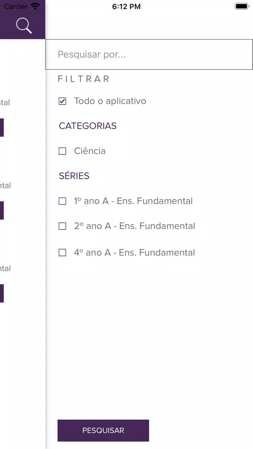The width and height of the screenshot is (253, 449).
Task: Tap the Wi-Fi signal status icon
Action: click(x=35, y=6)
